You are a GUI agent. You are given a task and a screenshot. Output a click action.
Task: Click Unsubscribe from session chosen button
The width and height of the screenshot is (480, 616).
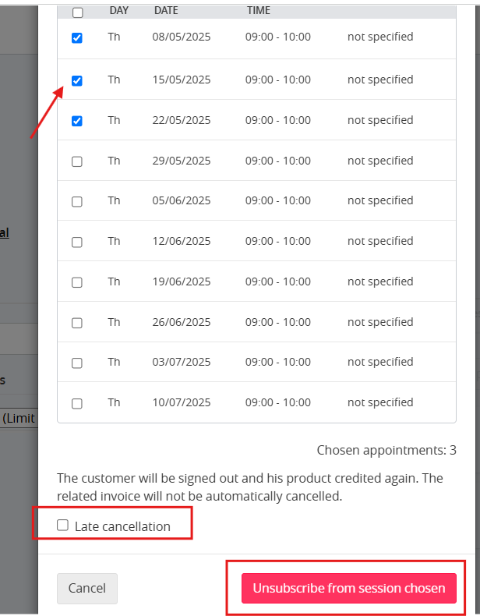(x=349, y=588)
